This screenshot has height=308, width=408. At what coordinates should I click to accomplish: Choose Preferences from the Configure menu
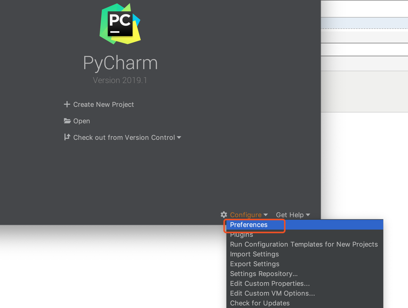305,225
